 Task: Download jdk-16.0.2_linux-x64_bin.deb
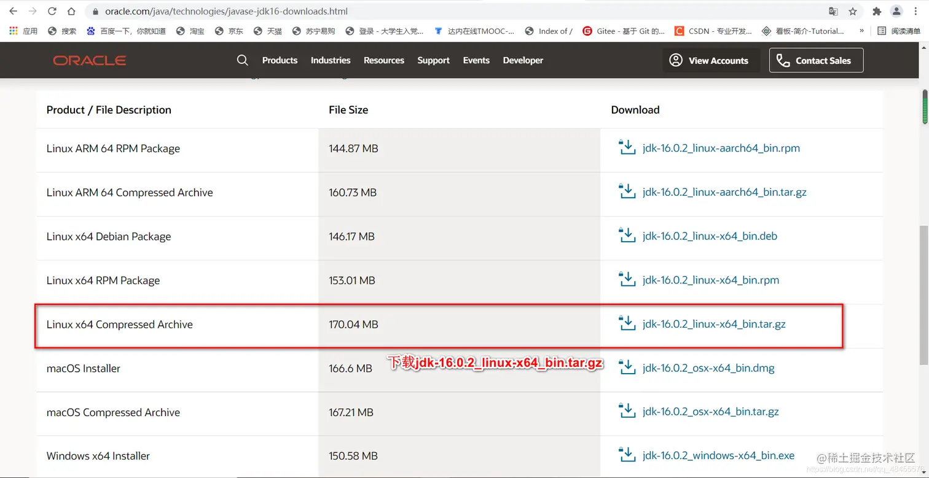(x=710, y=236)
